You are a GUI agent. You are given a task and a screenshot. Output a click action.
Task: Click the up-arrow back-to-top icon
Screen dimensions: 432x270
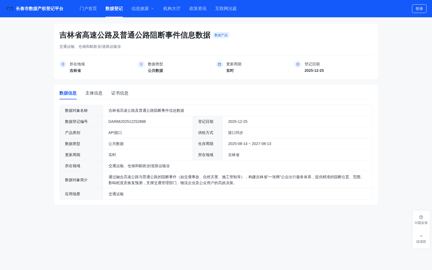tap(421, 236)
